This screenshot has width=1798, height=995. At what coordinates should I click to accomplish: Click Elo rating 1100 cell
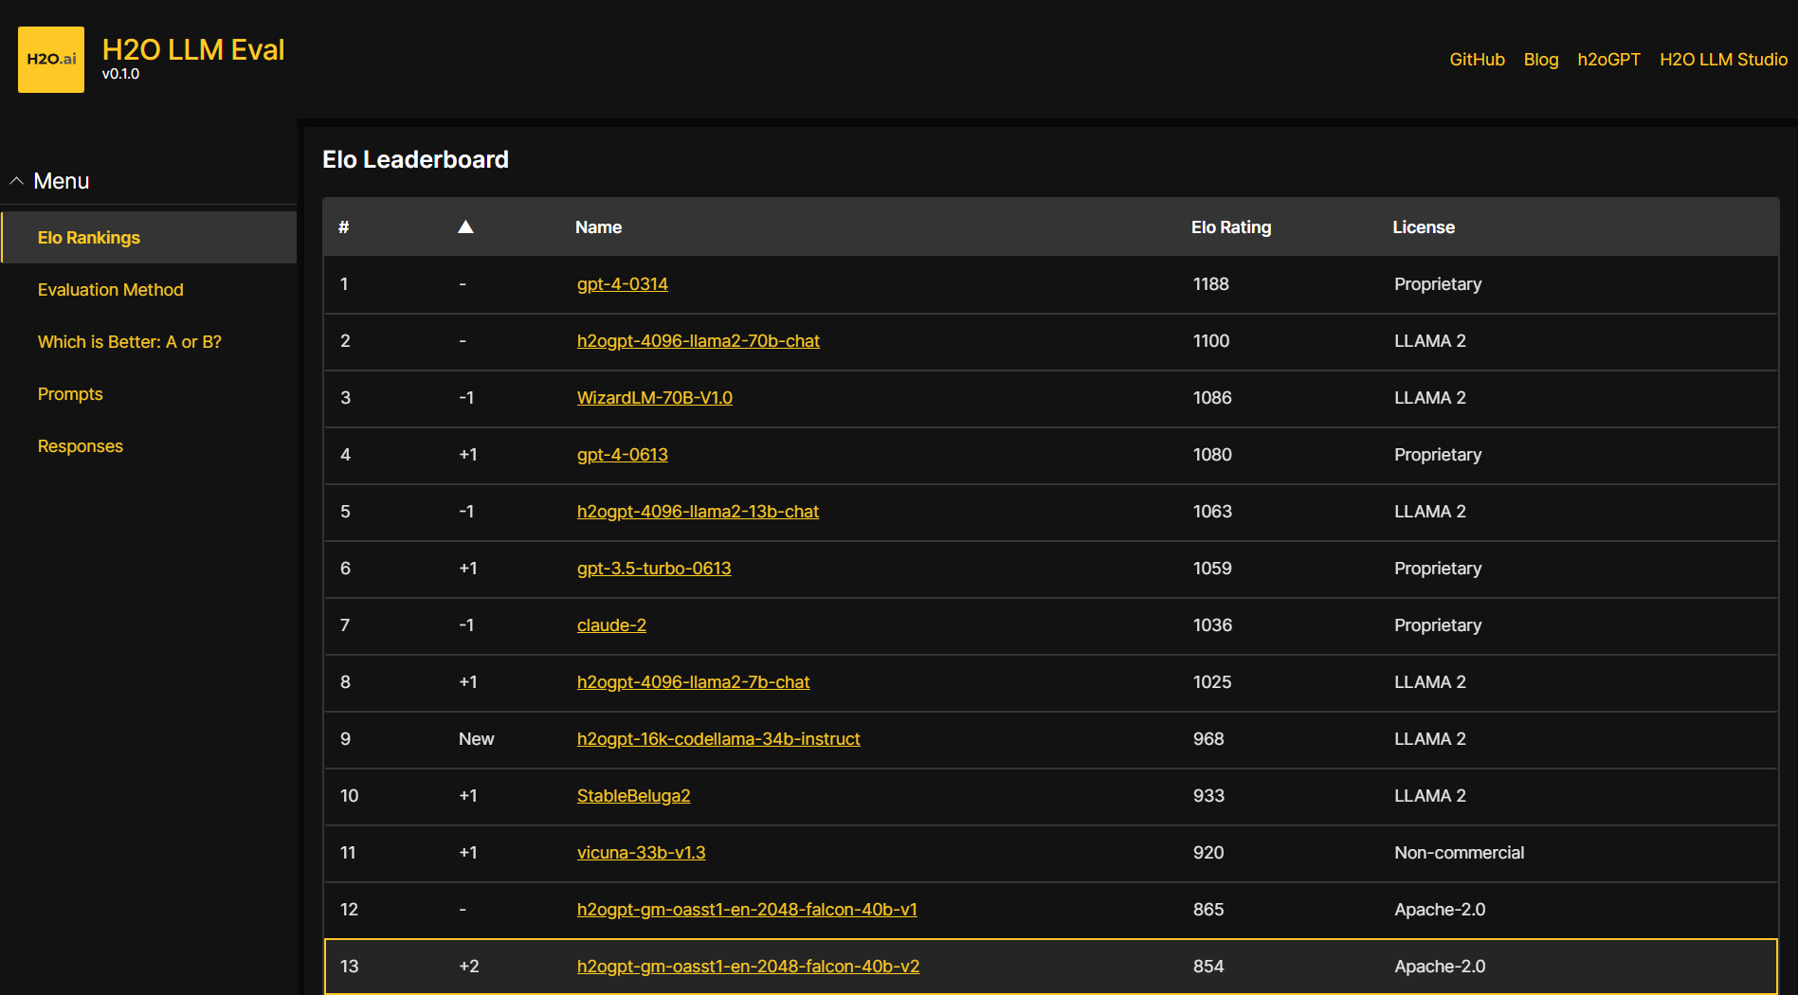tap(1211, 341)
